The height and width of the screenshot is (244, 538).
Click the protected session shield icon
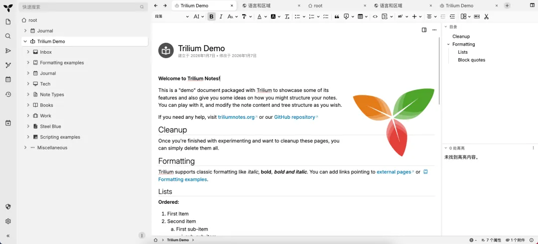(8, 207)
